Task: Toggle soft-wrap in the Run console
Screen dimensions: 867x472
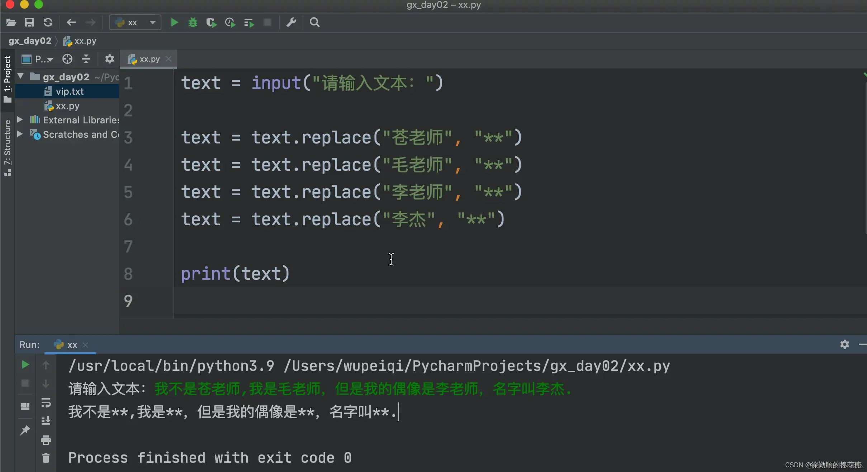Action: [46, 402]
